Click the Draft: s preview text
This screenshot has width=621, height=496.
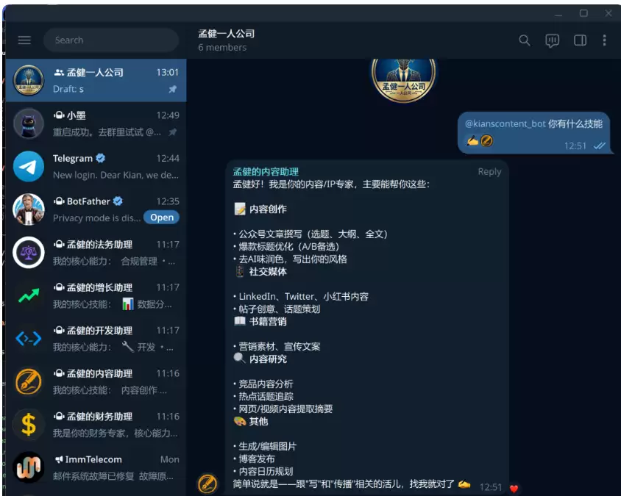coord(68,90)
